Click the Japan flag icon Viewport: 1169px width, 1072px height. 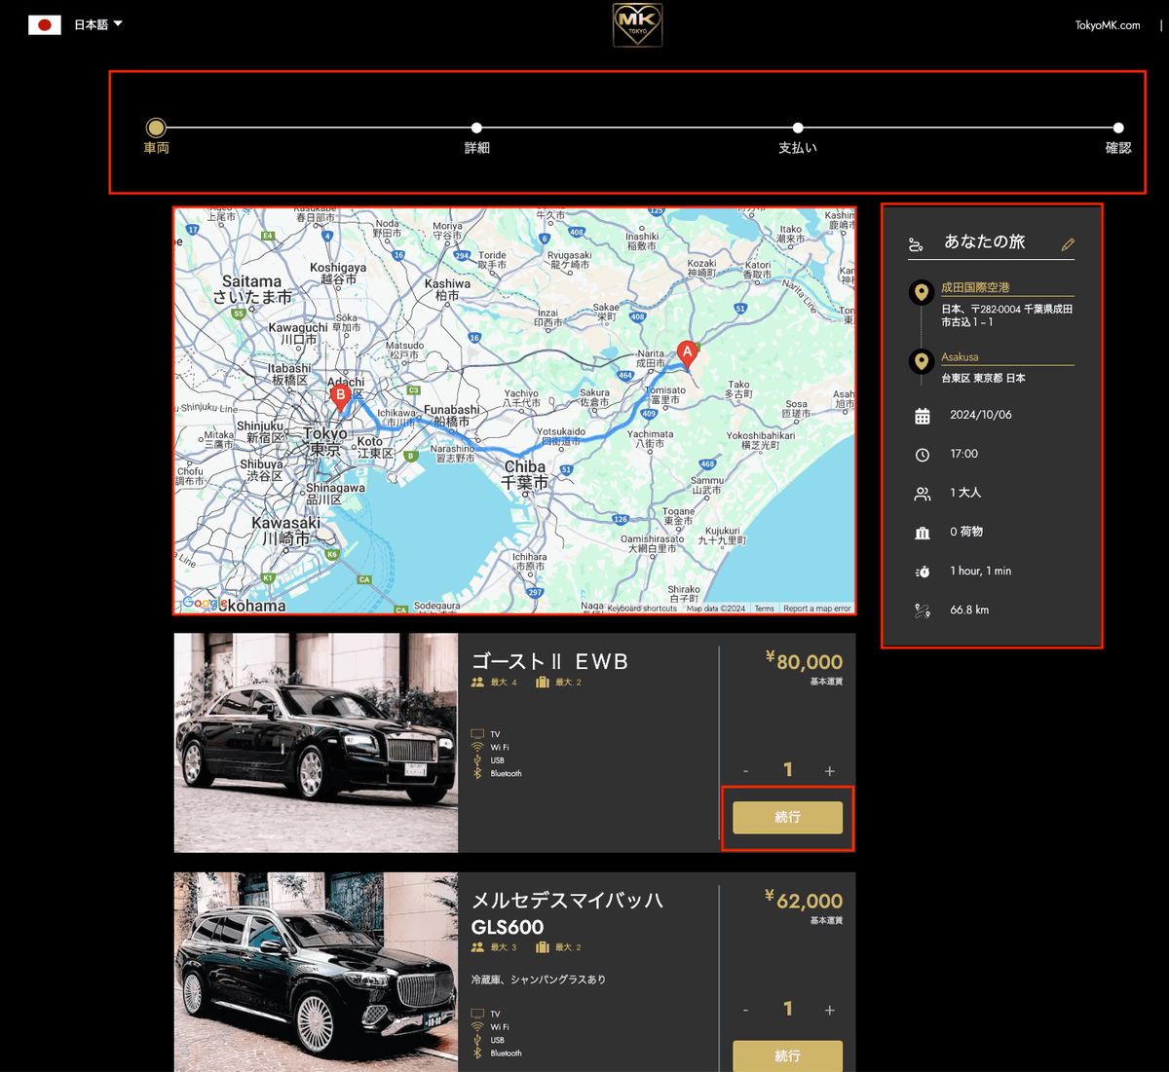coord(45,25)
